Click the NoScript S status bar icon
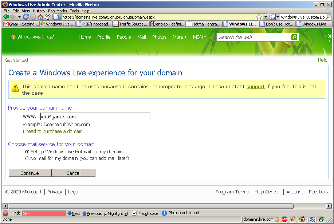The height and width of the screenshot is (224, 334). coord(312,219)
